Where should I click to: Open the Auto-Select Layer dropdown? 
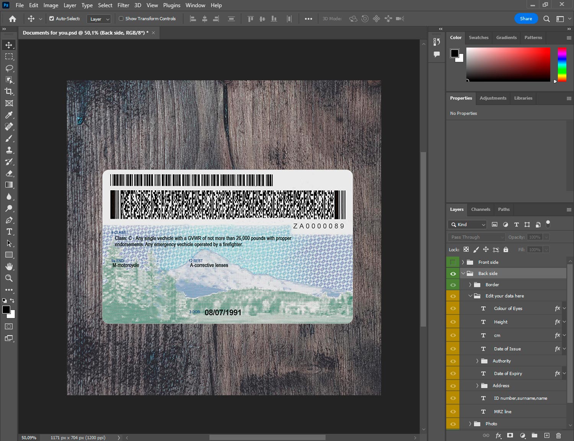[x=99, y=19]
